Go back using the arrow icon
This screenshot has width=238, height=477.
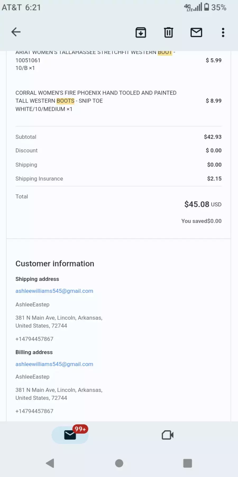16,32
